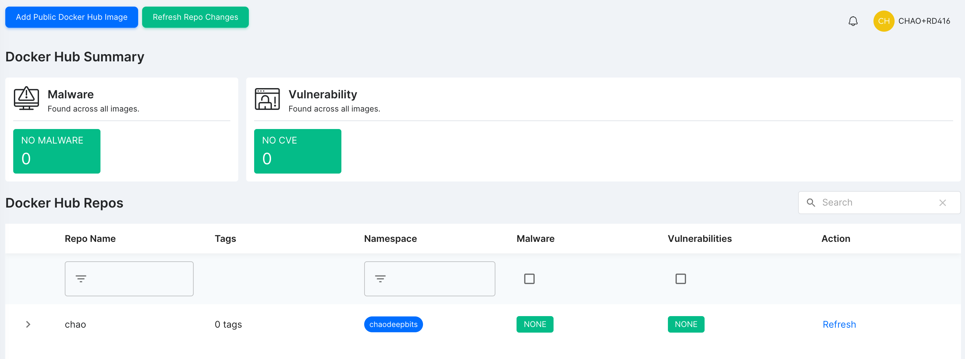
Task: Click the search magnifier icon
Action: (811, 203)
